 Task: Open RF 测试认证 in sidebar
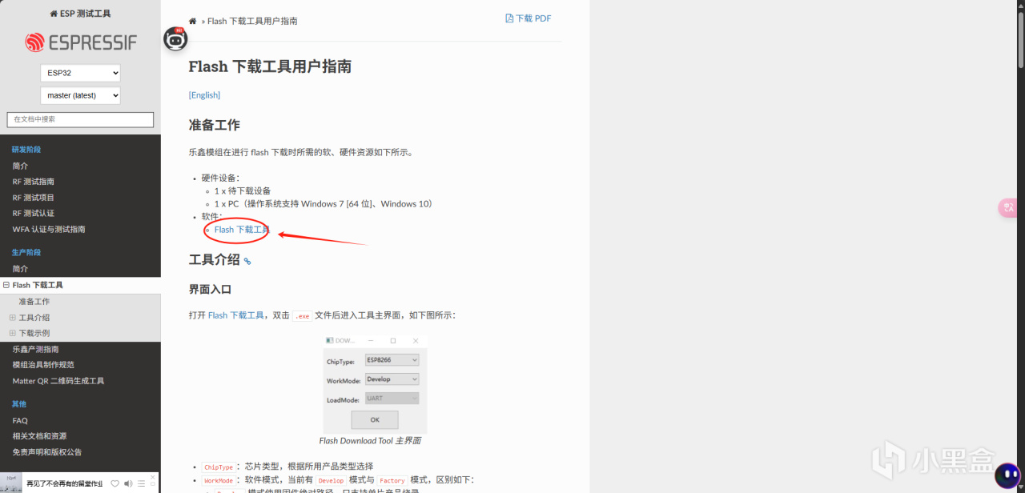[x=34, y=214]
